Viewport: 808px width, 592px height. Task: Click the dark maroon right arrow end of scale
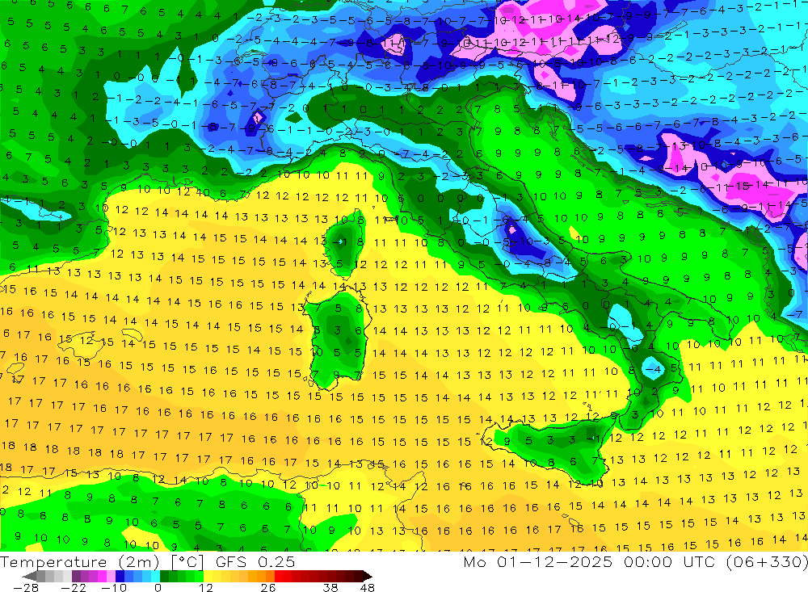(368, 576)
